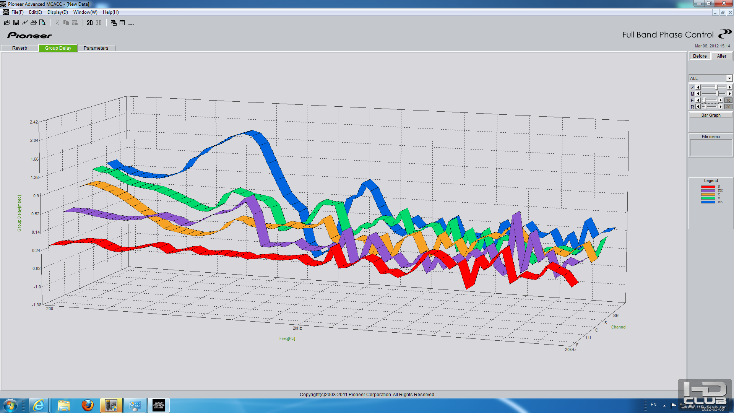Click the copy toolbar icon
Image resolution: width=734 pixels, height=413 pixels.
66,23
